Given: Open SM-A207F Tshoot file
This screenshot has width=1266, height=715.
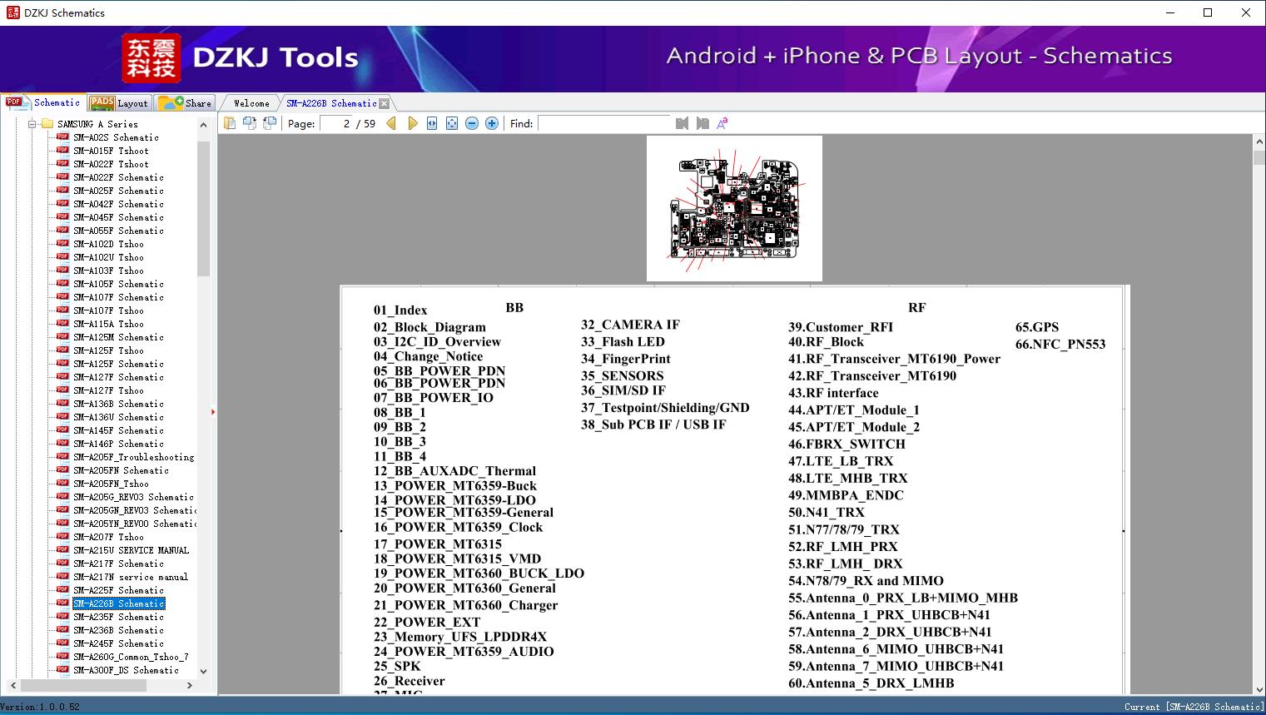Looking at the screenshot, I should 108,537.
